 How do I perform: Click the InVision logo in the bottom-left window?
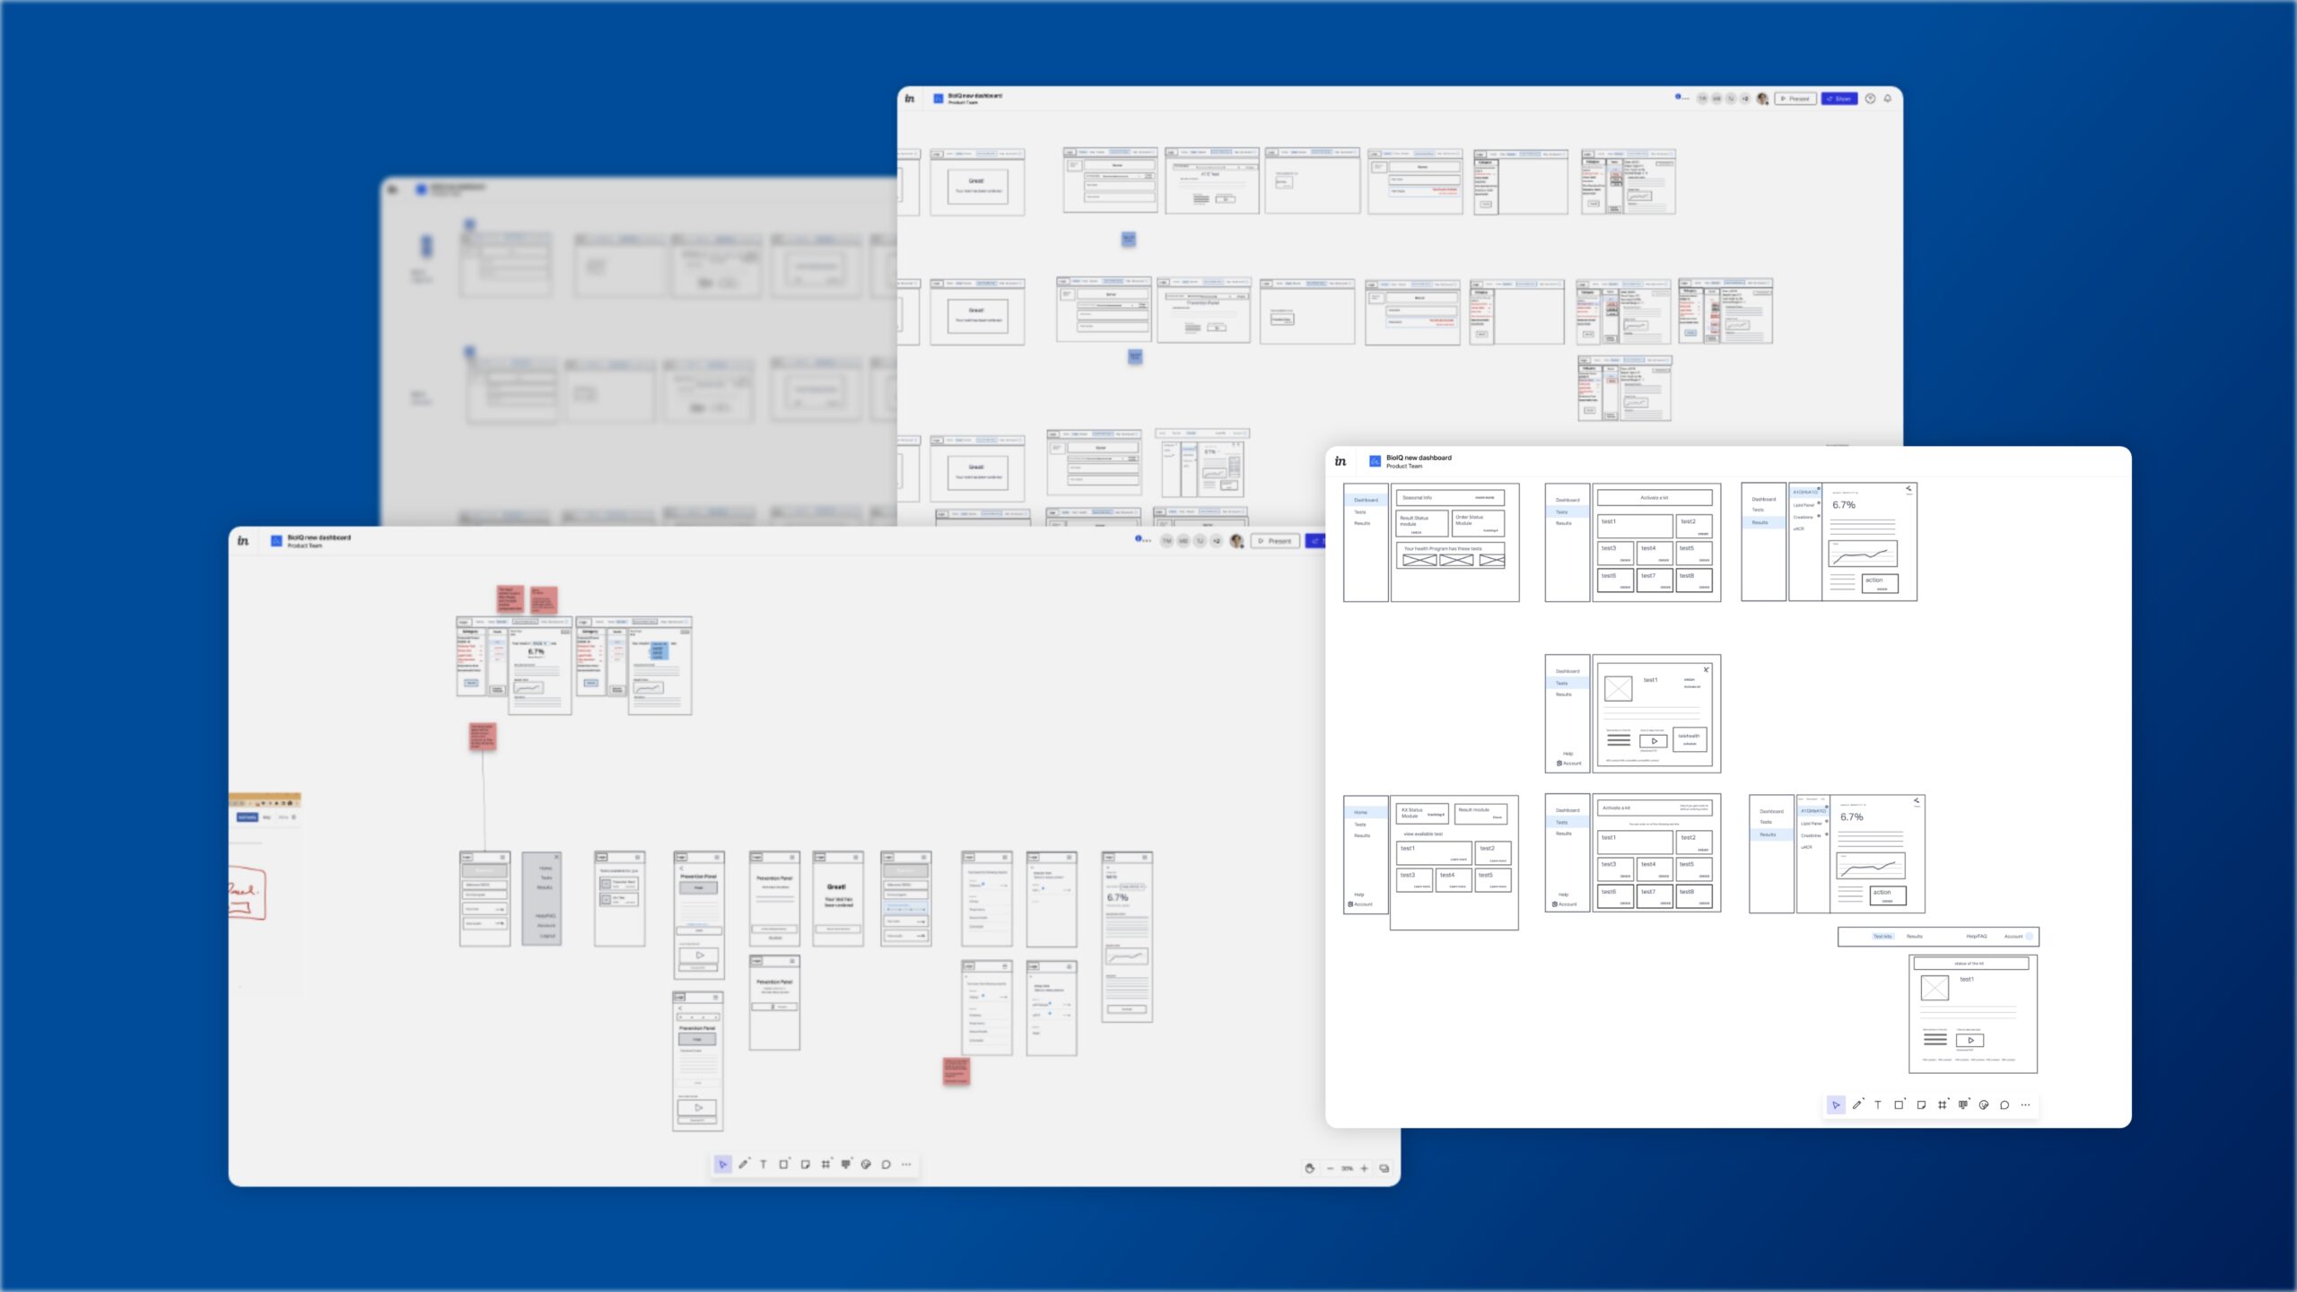(243, 540)
